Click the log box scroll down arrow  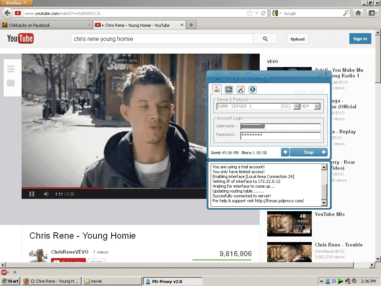[x=324, y=203]
